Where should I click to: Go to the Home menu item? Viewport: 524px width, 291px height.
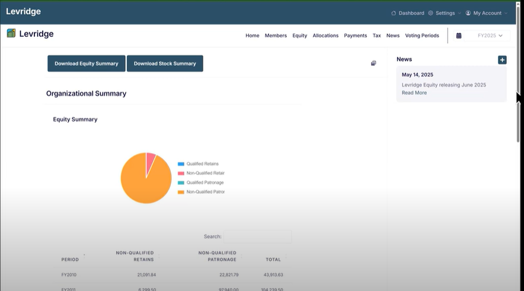[253, 36]
